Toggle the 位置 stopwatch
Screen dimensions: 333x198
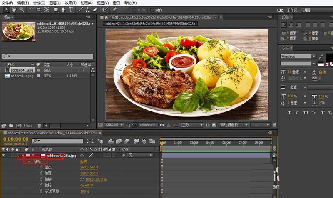point(41,173)
